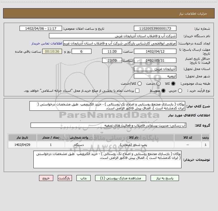Image resolution: width=218 pixels, height=211 pixels.
Task: Click the deadline time field 11:30
Action: pos(112,52)
